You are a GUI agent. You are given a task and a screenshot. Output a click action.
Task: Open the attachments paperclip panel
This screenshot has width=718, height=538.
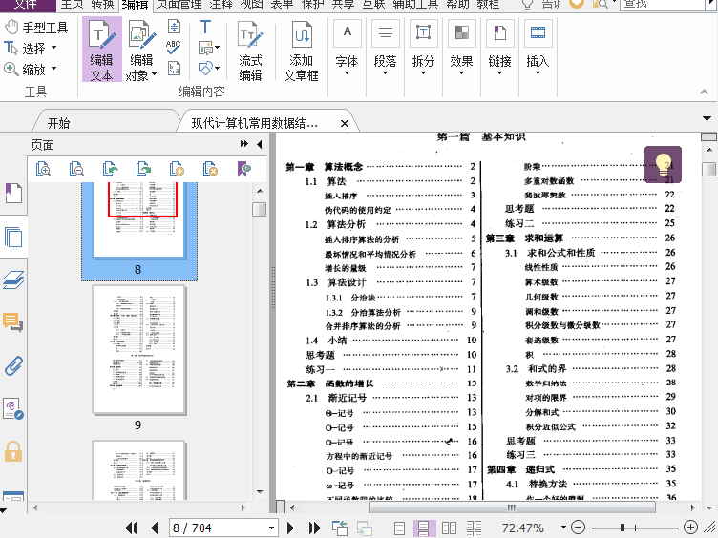13,366
